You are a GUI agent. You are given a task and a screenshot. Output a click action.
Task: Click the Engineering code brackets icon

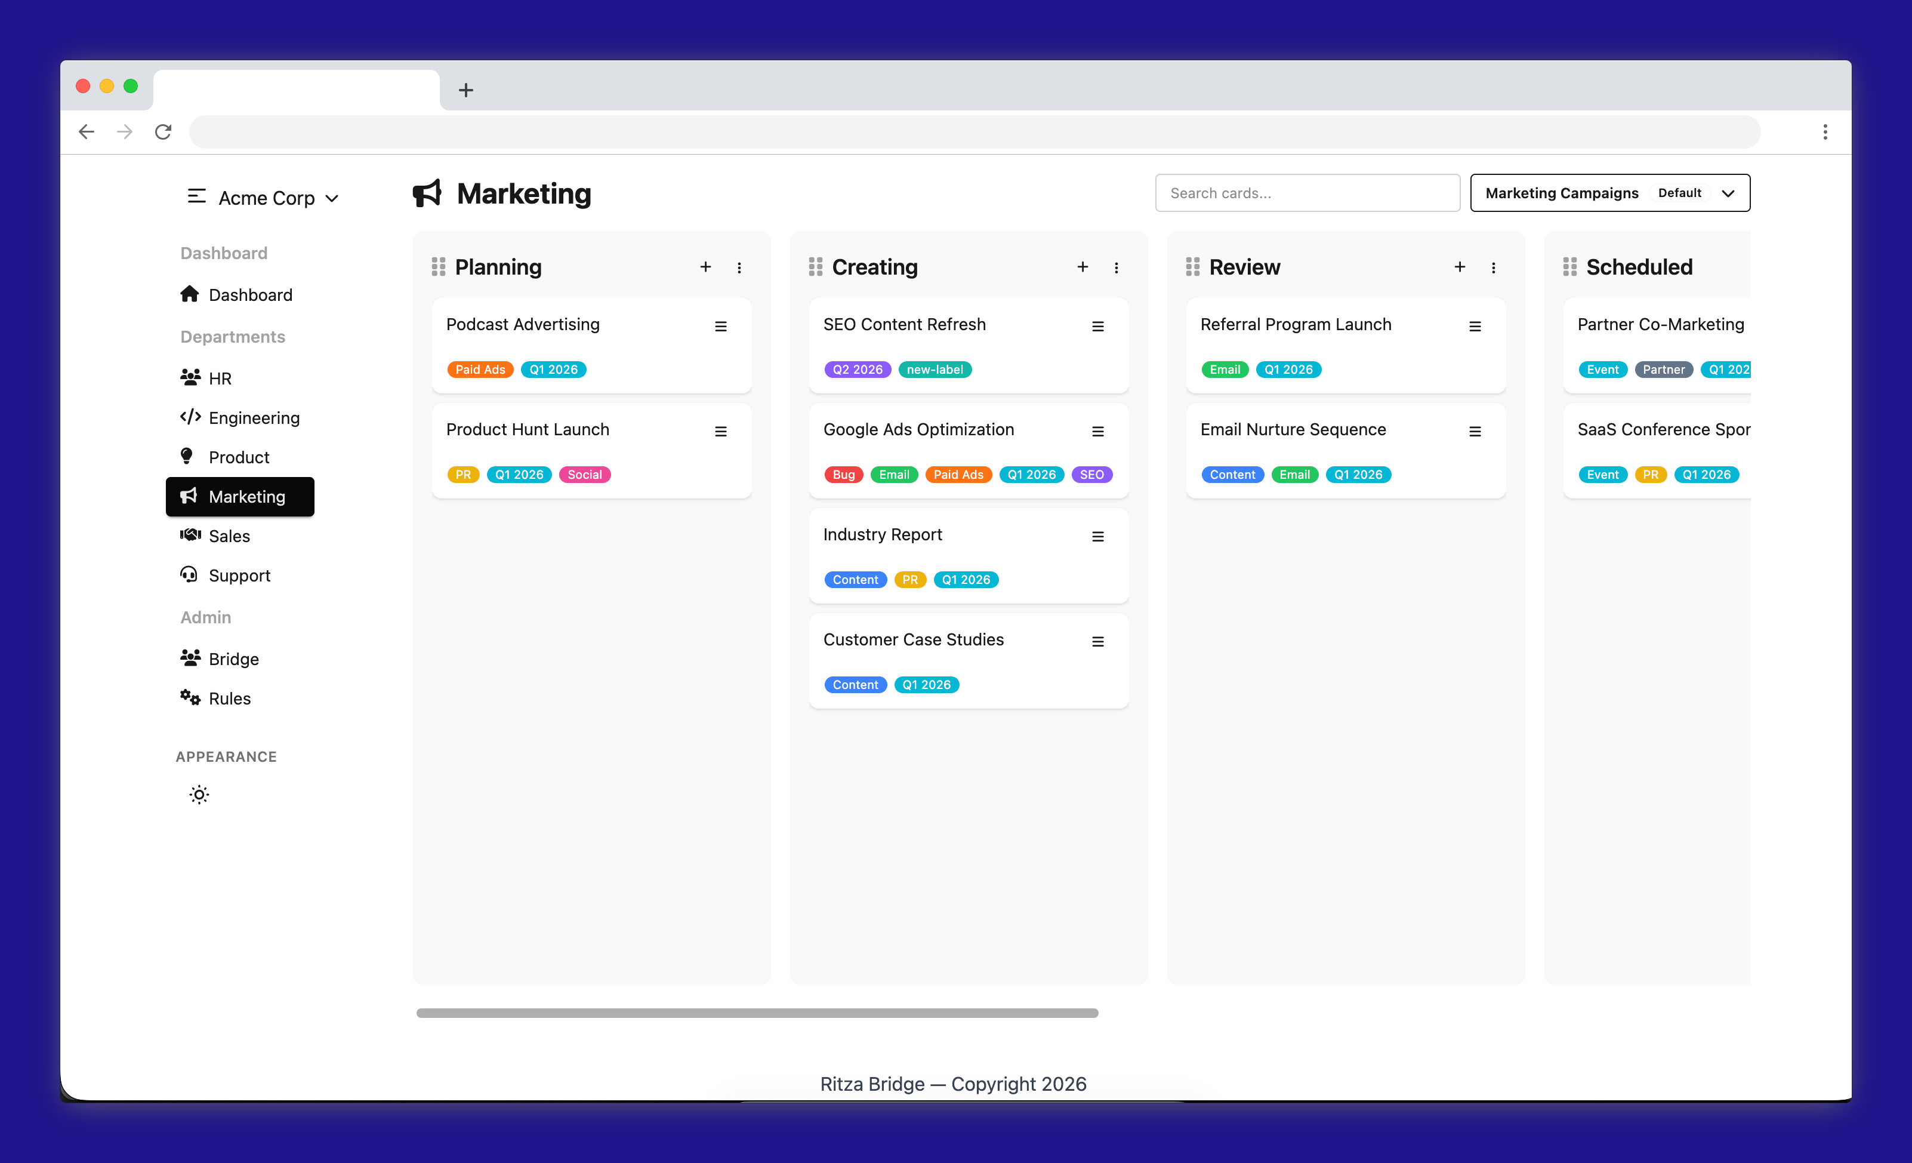[x=190, y=417]
